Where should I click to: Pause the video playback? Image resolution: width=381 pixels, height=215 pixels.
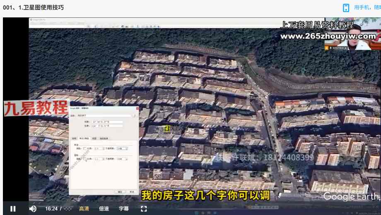point(13,209)
